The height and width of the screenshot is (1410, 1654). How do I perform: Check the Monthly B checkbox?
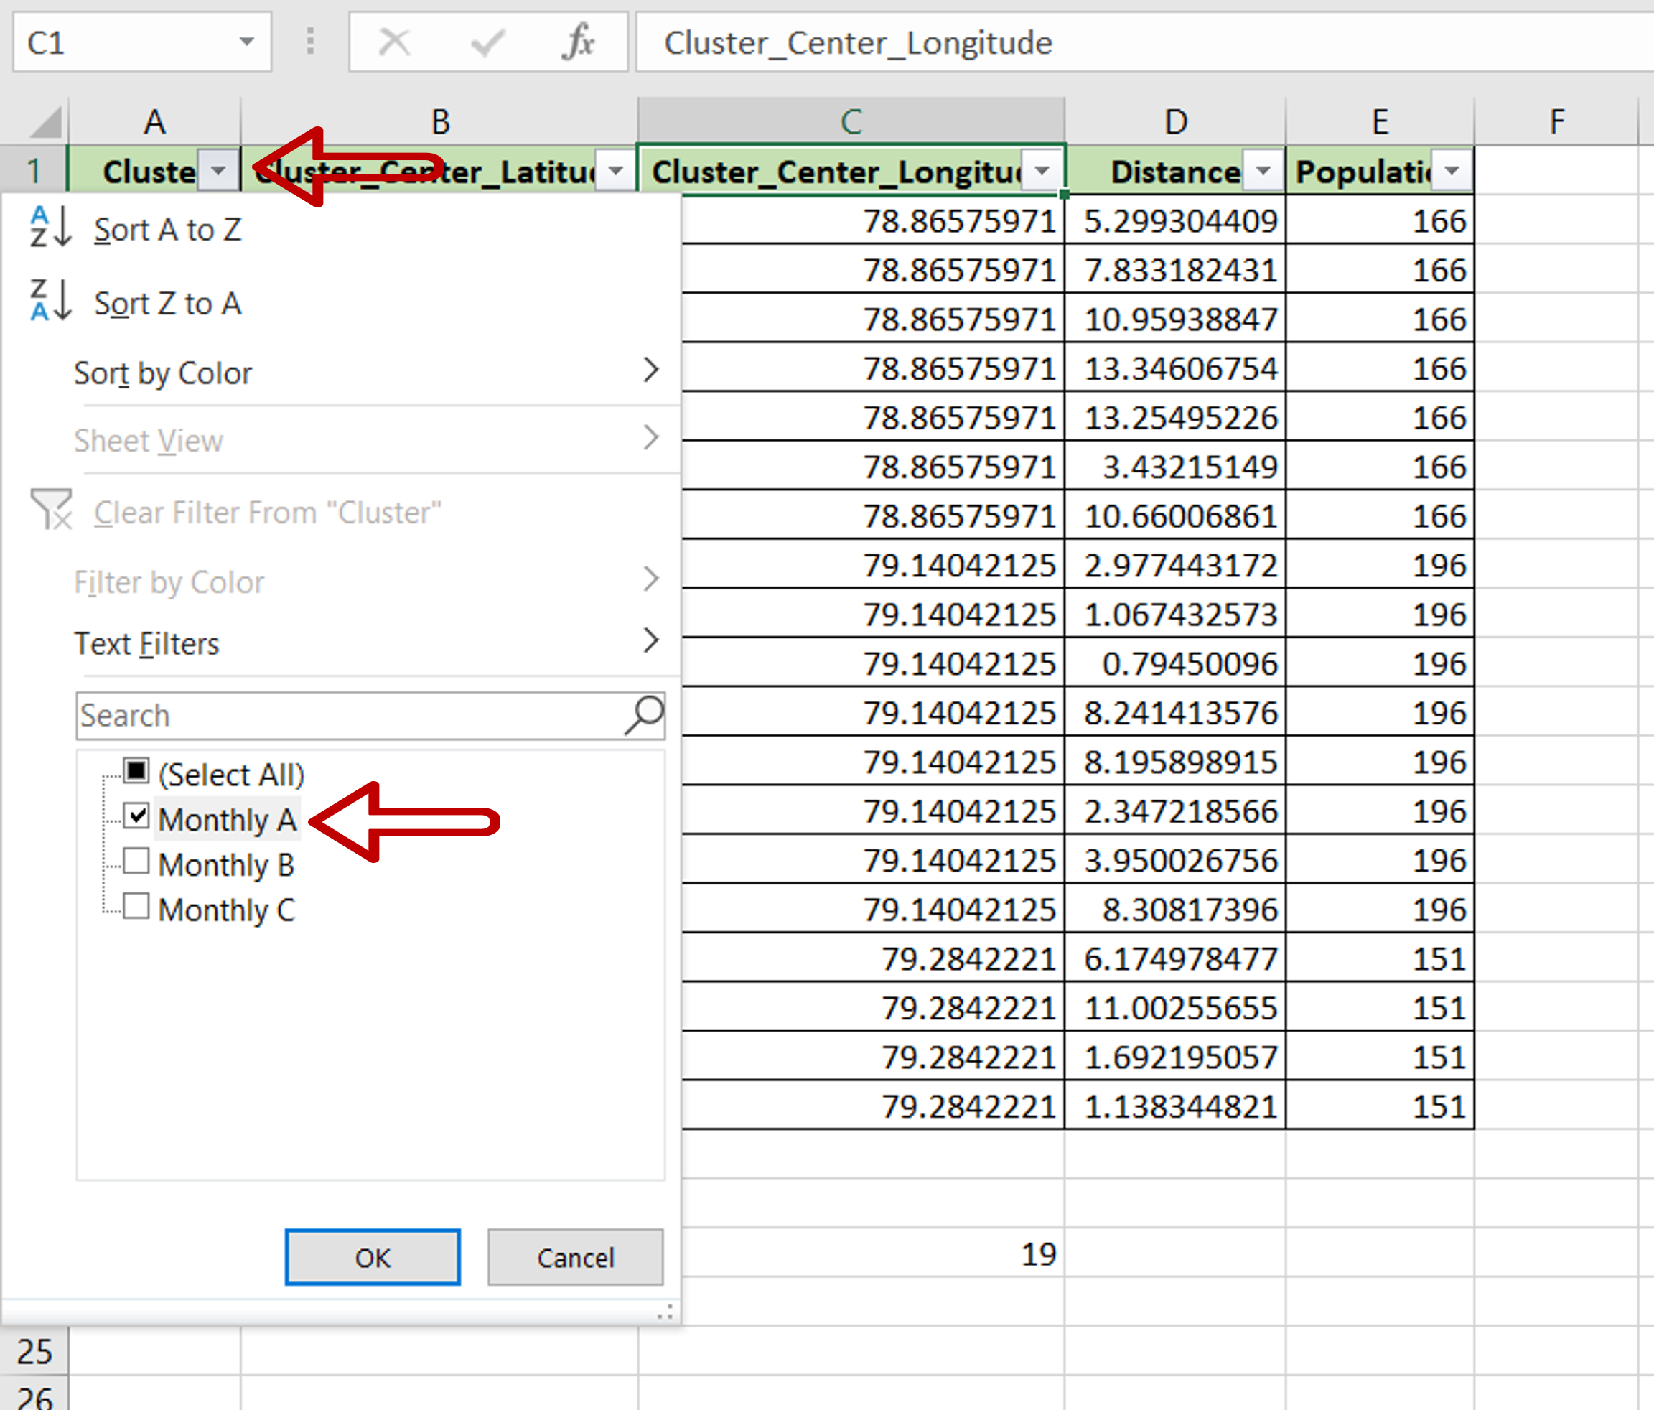tap(136, 862)
